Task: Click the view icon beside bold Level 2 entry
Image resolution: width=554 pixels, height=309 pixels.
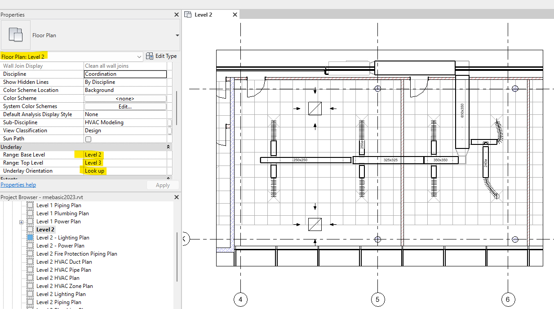Action: coord(30,229)
